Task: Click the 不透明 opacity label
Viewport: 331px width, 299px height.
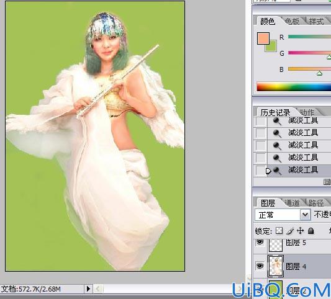Action: (322, 215)
